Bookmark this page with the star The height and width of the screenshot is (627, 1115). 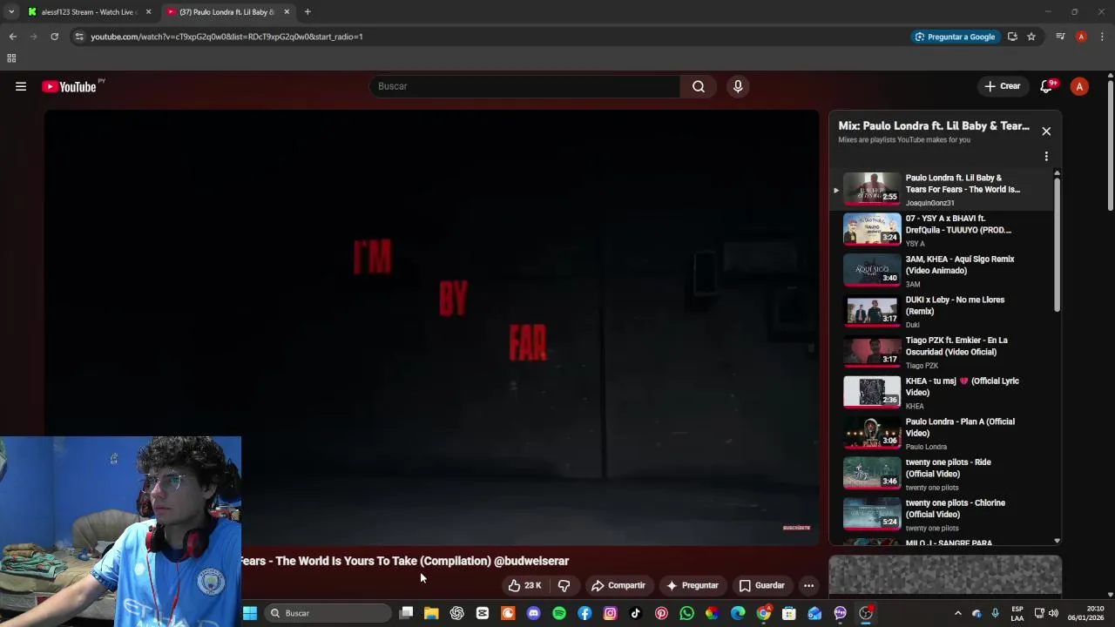point(1031,37)
